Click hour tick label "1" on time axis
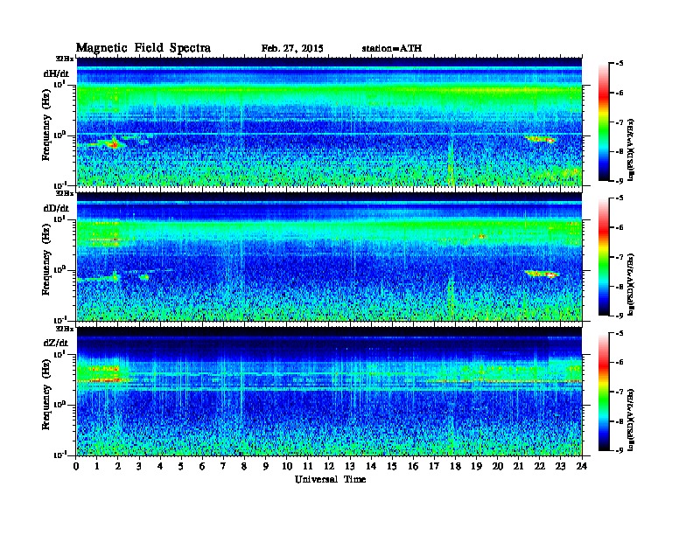This screenshot has width=693, height=535. [x=98, y=466]
